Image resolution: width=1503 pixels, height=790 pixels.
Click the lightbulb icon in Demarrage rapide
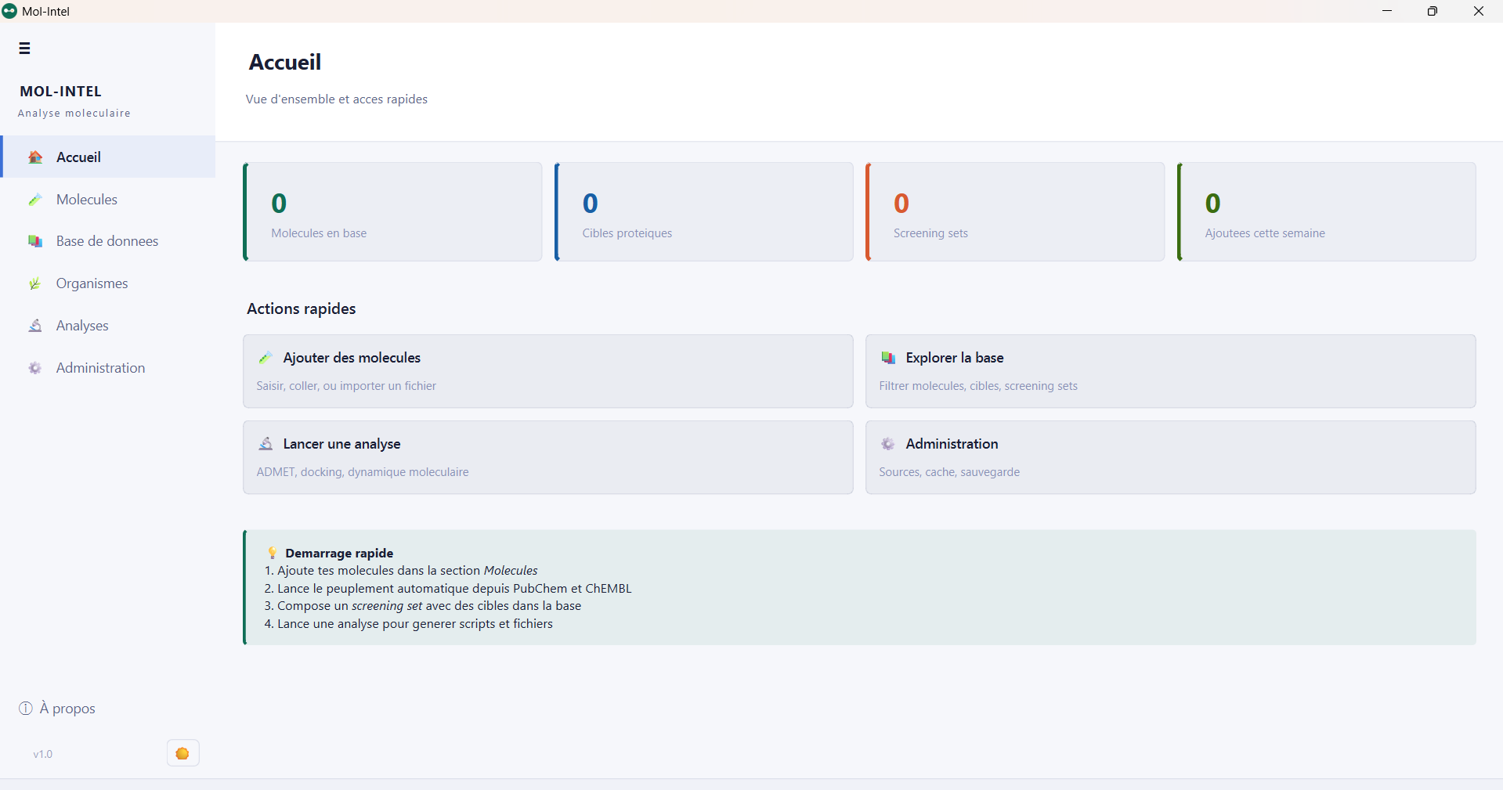click(x=273, y=553)
